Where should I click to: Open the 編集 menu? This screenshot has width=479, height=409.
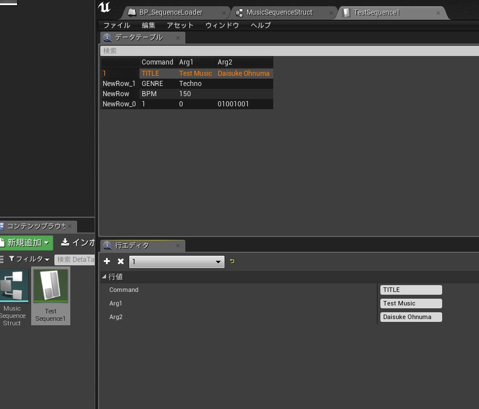pyautogui.click(x=149, y=25)
